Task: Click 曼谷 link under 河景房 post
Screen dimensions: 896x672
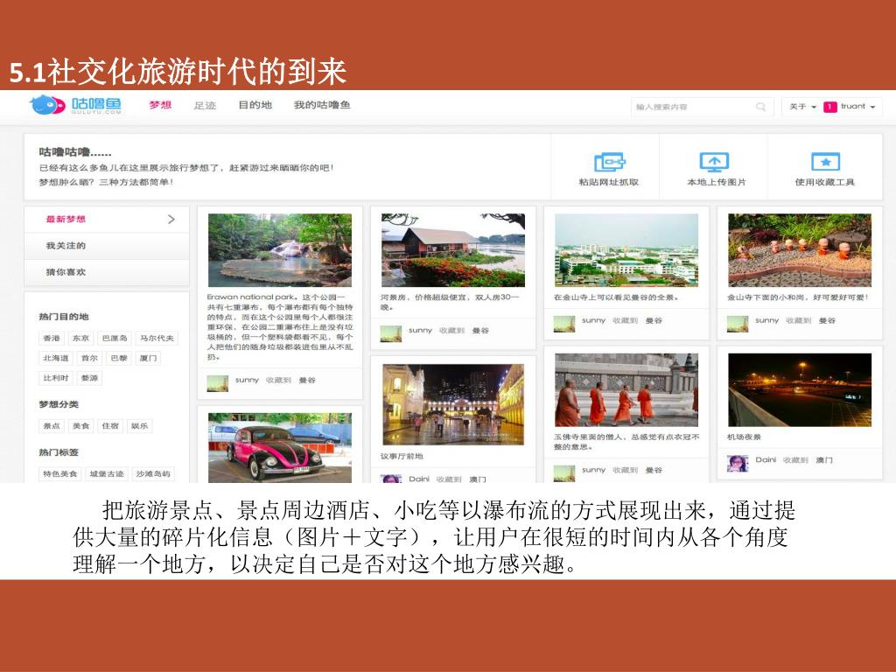Action: (480, 331)
